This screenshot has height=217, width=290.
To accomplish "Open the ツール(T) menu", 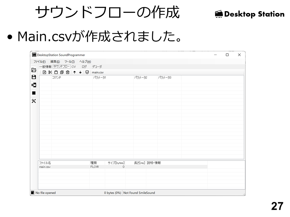I will pyautogui.click(x=69, y=61).
